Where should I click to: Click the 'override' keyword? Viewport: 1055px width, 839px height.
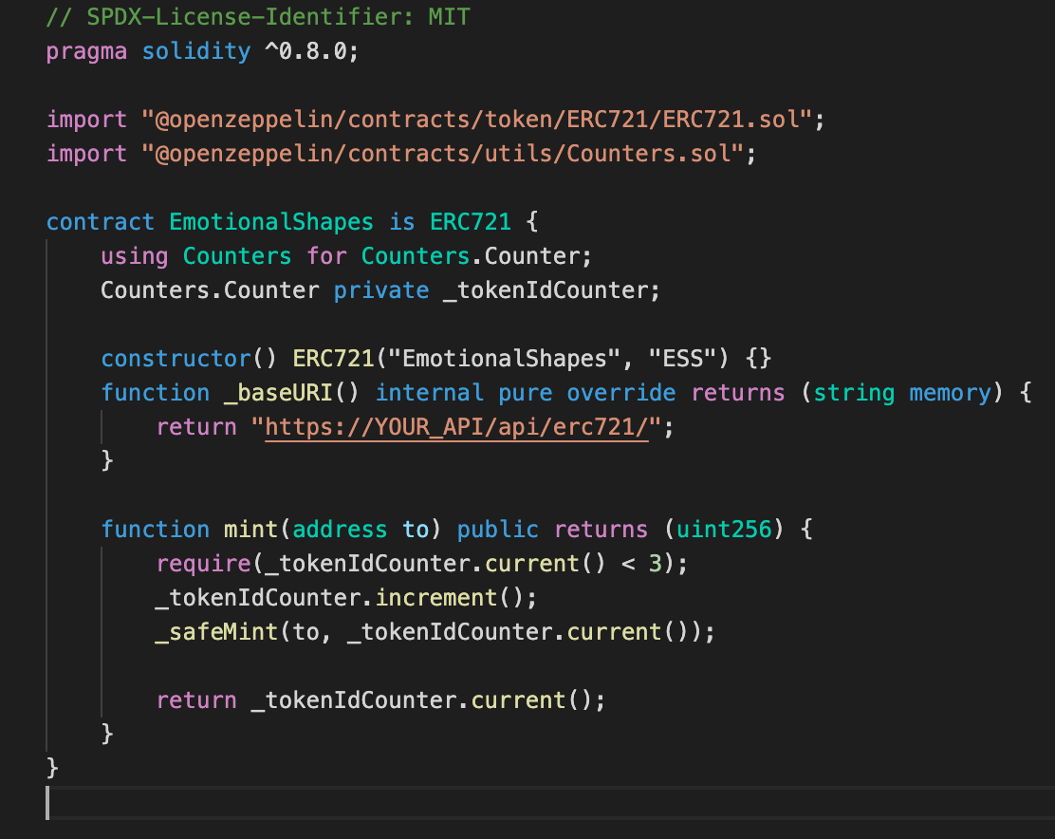(621, 393)
